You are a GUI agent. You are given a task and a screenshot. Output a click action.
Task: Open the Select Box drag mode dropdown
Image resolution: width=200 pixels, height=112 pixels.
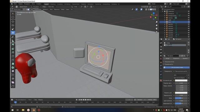[52, 7]
